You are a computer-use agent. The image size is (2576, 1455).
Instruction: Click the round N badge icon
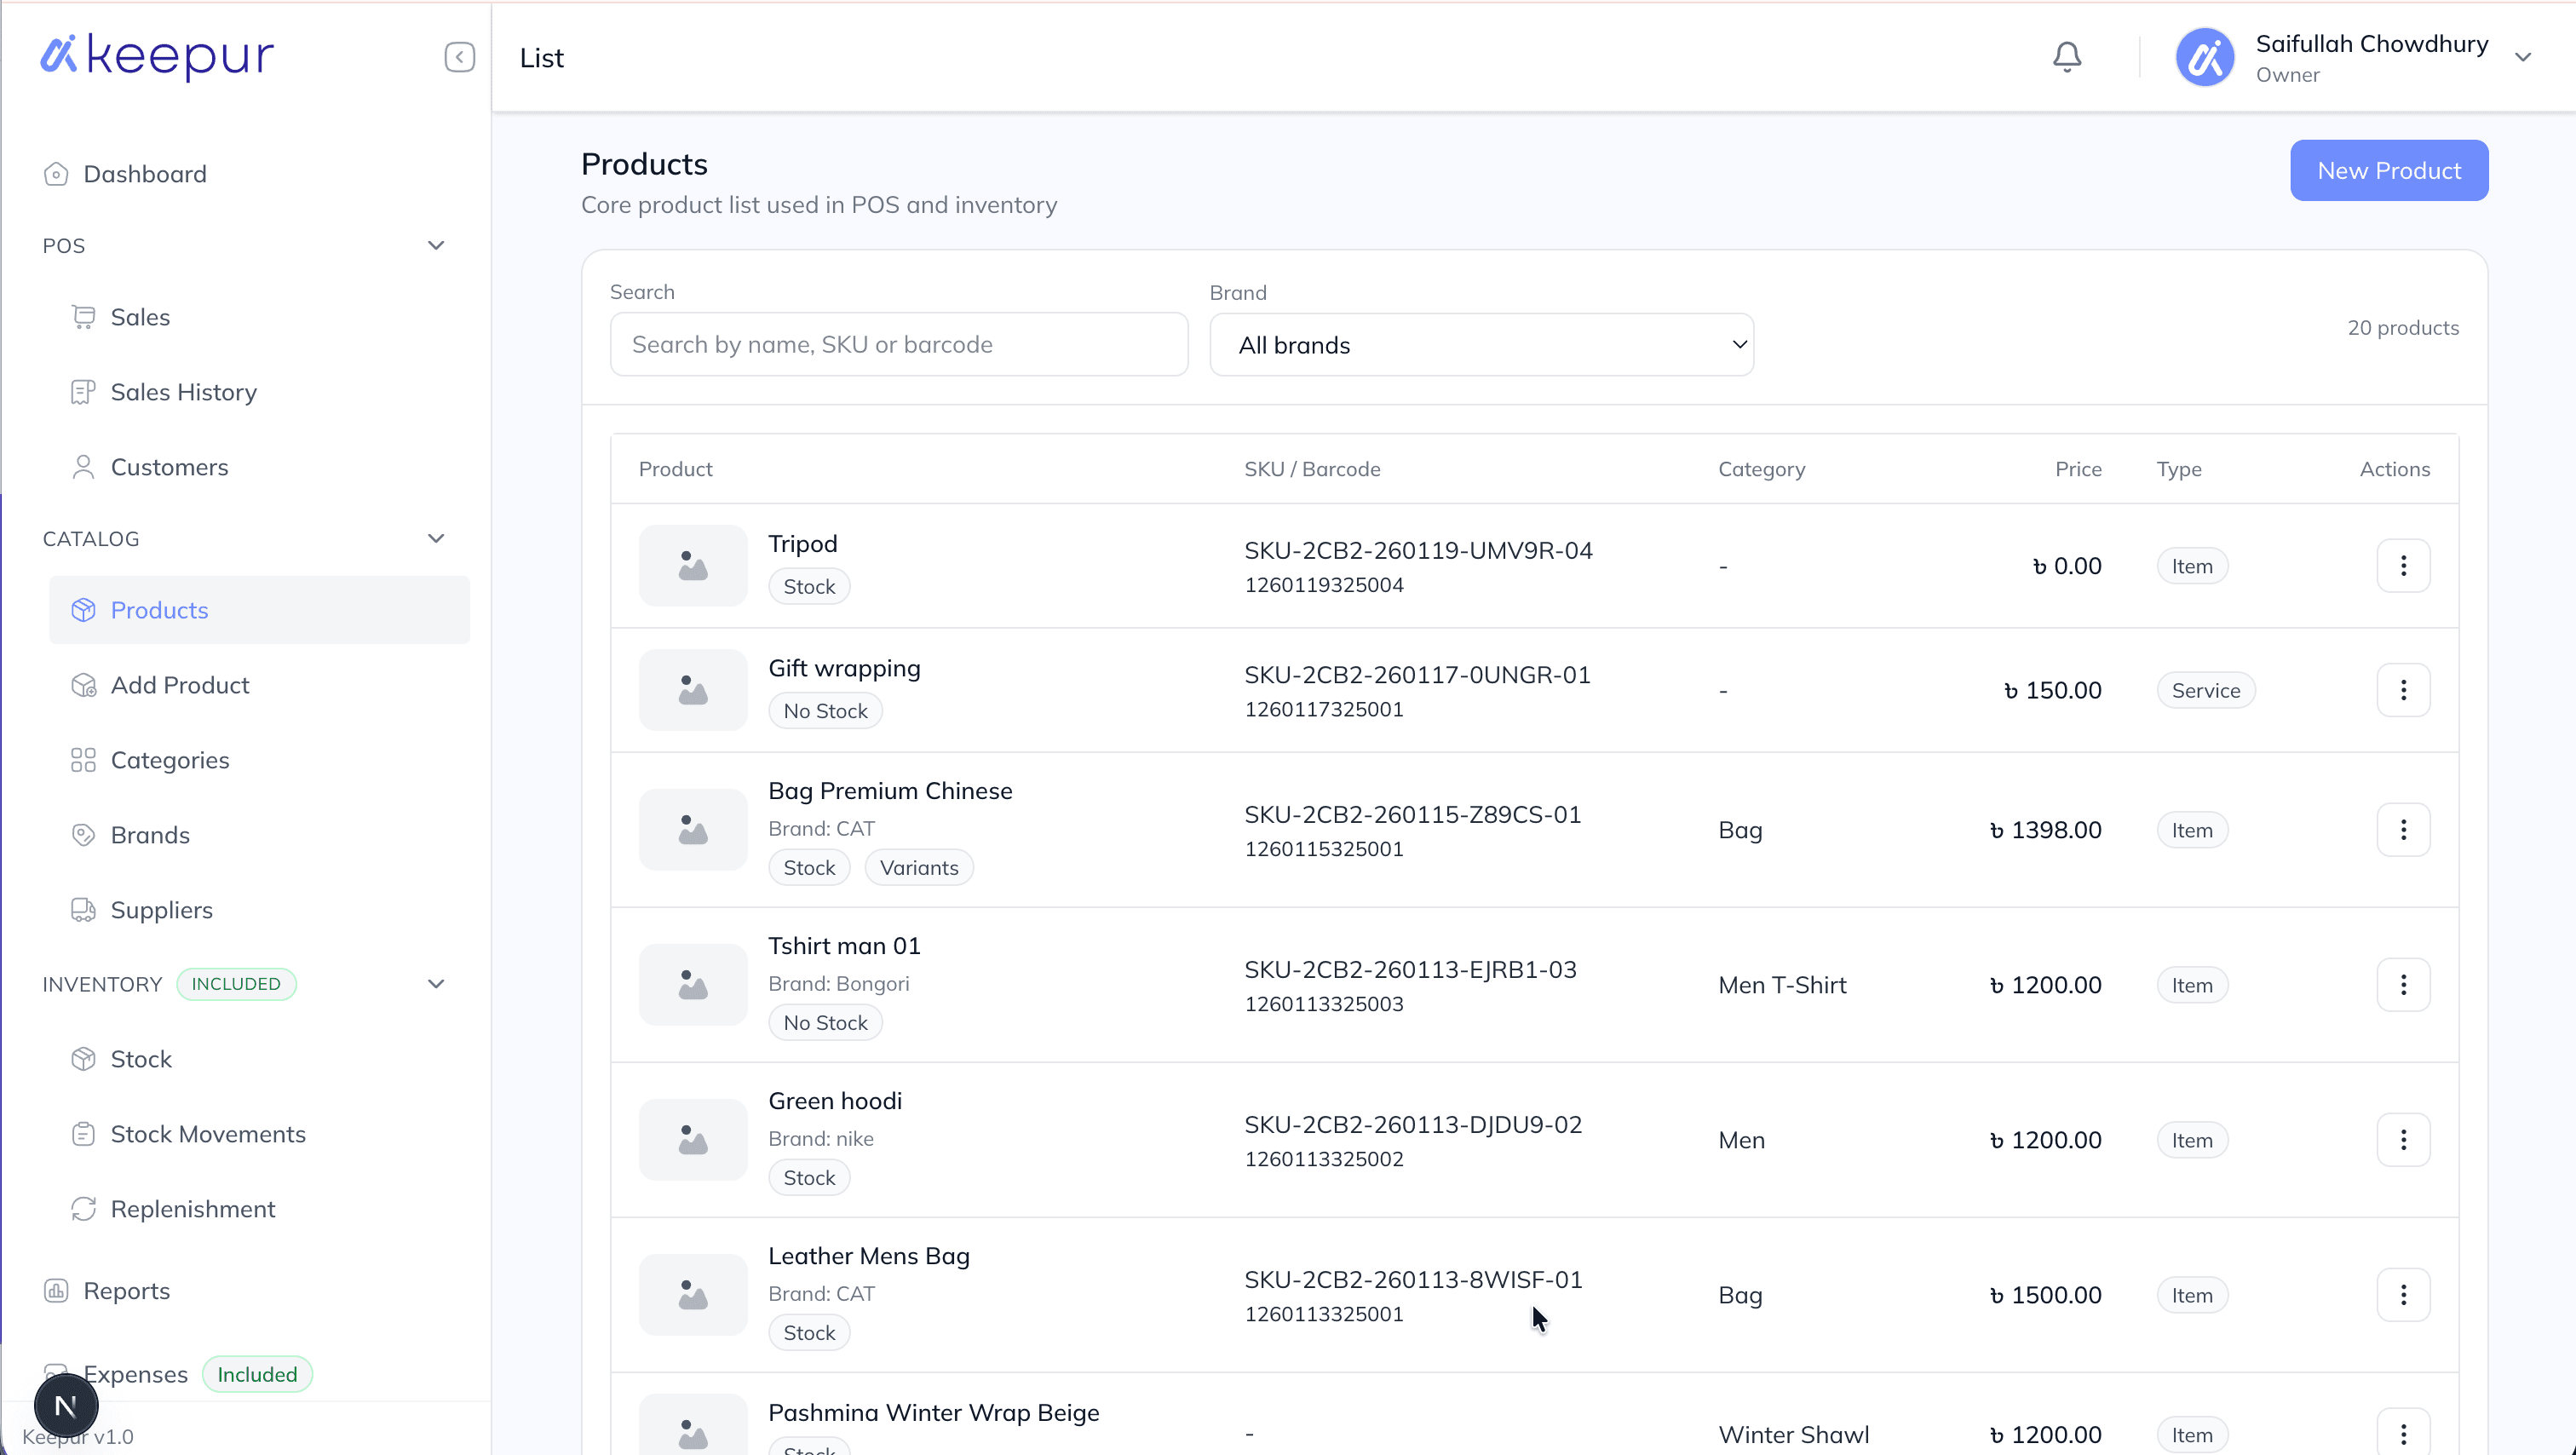pyautogui.click(x=66, y=1406)
